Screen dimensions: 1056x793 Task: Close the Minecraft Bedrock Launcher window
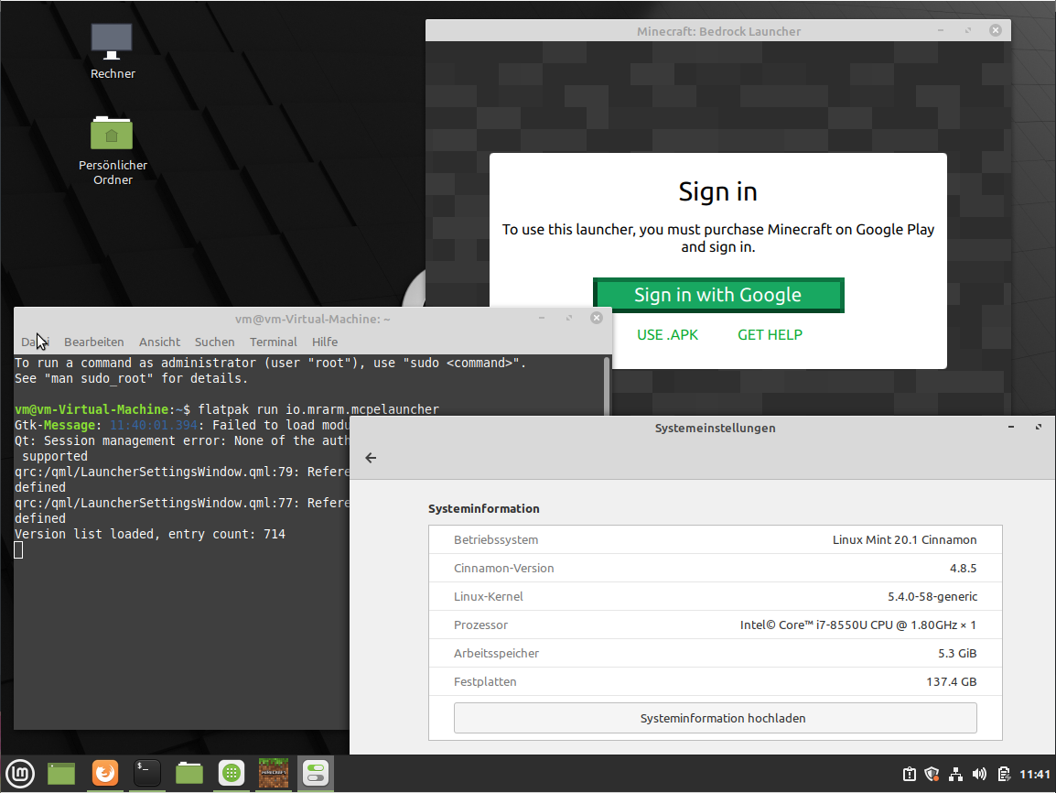coord(996,30)
